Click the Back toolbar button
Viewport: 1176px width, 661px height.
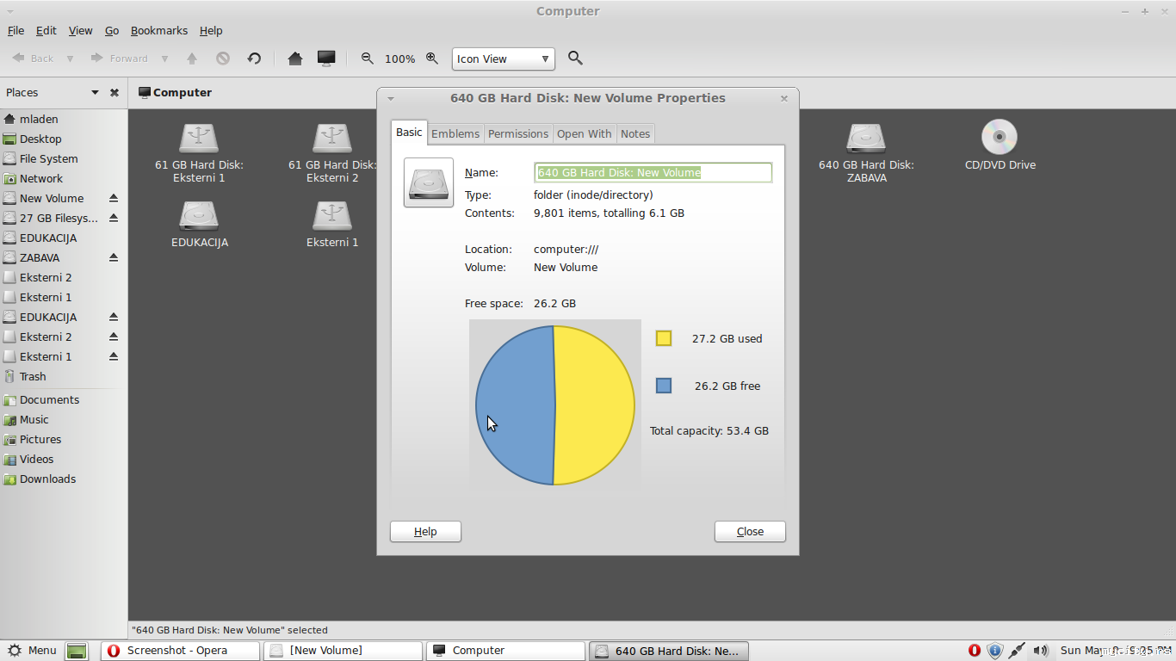tap(33, 59)
